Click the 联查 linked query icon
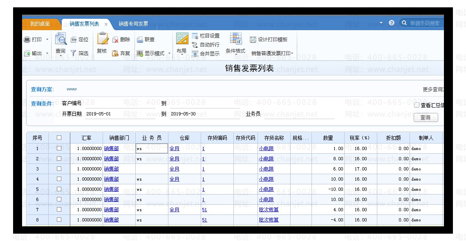This screenshot has width=466, height=241. (x=140, y=40)
